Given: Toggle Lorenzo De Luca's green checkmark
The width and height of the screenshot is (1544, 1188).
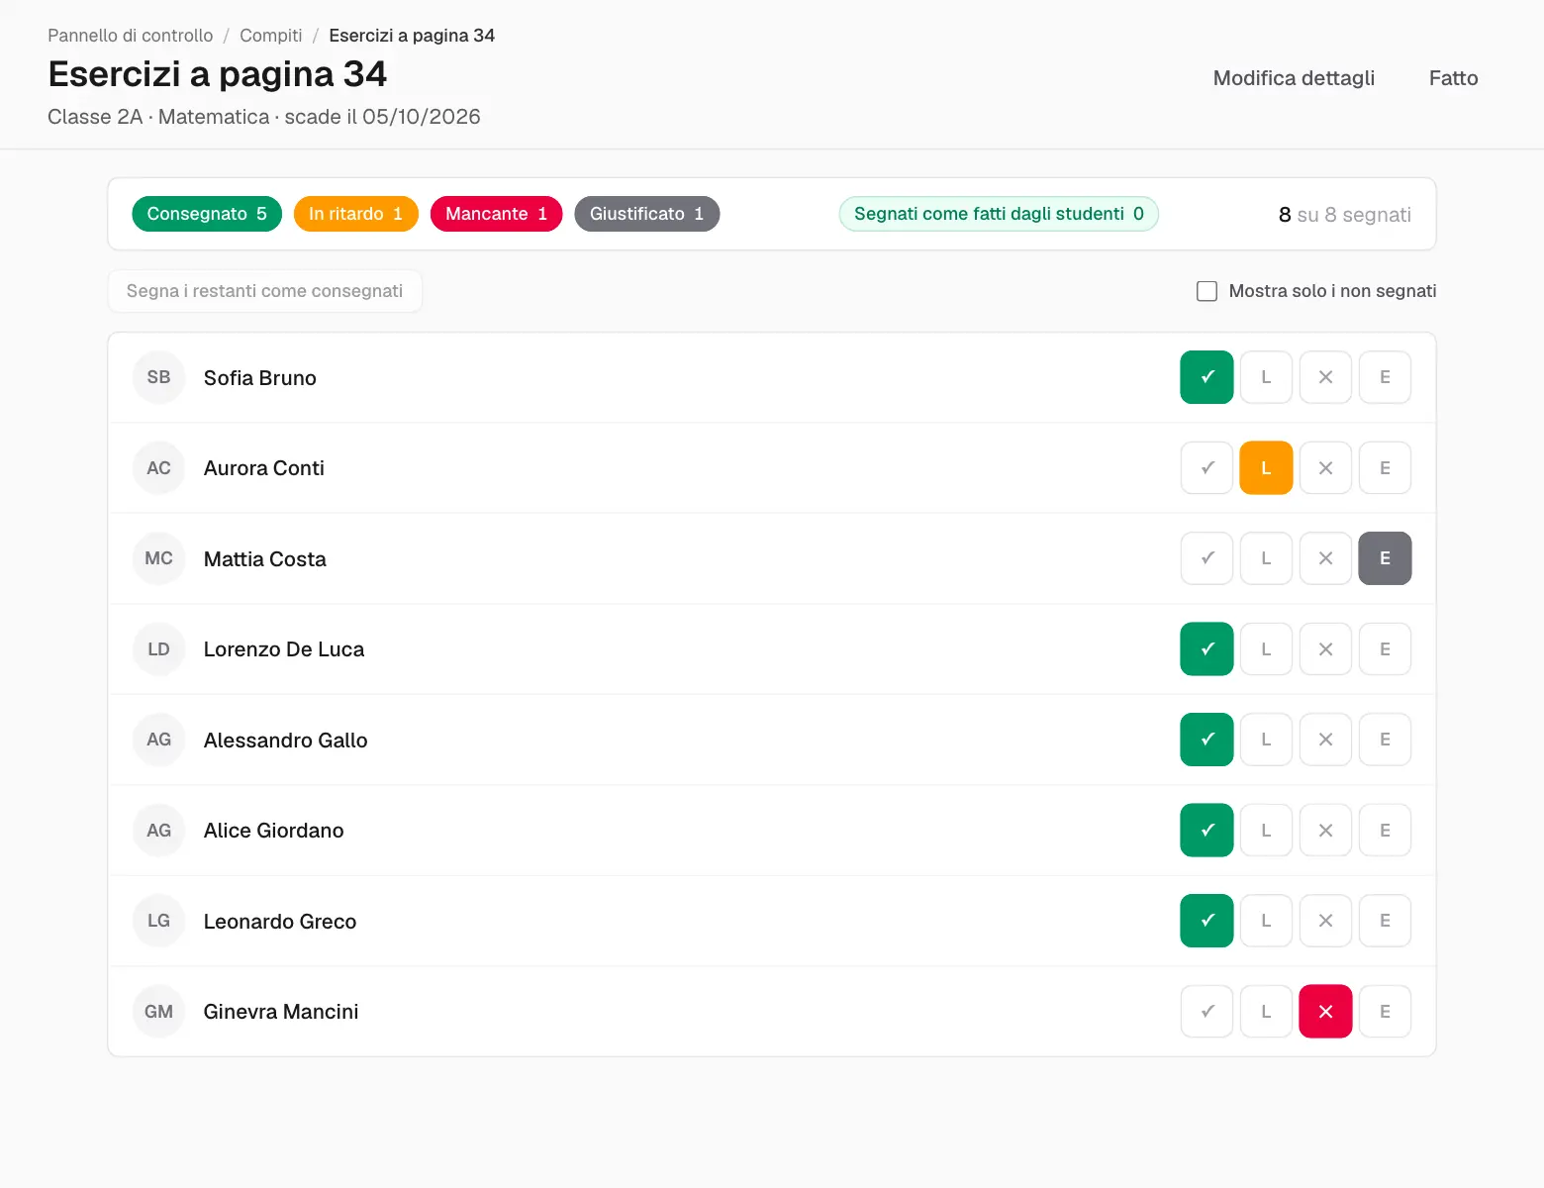Looking at the screenshot, I should [1206, 648].
